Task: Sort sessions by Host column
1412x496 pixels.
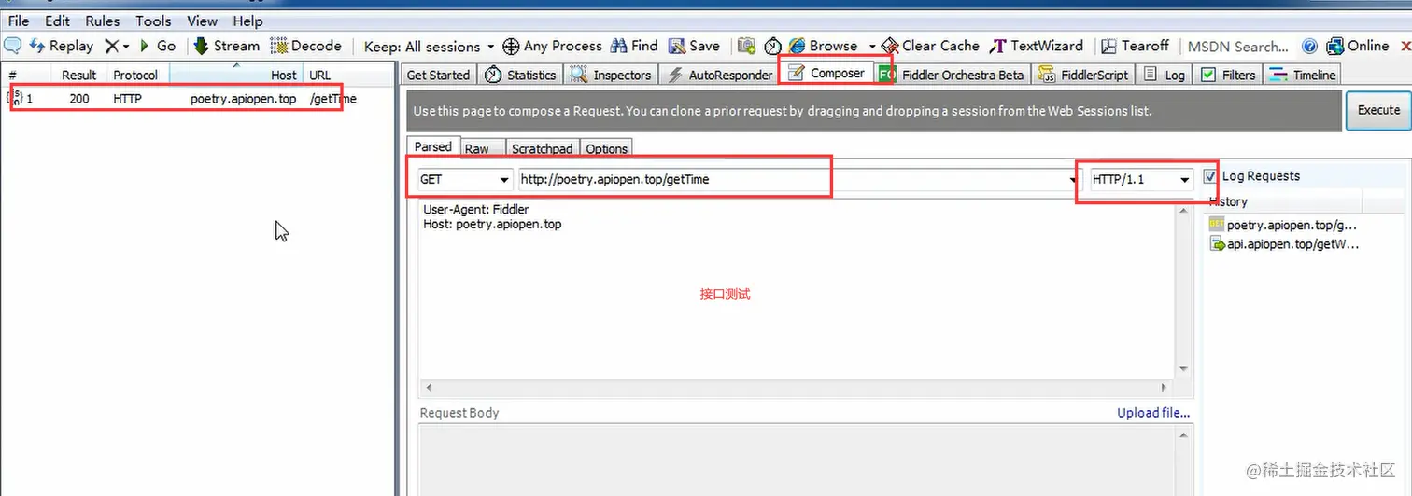Action: click(x=236, y=75)
